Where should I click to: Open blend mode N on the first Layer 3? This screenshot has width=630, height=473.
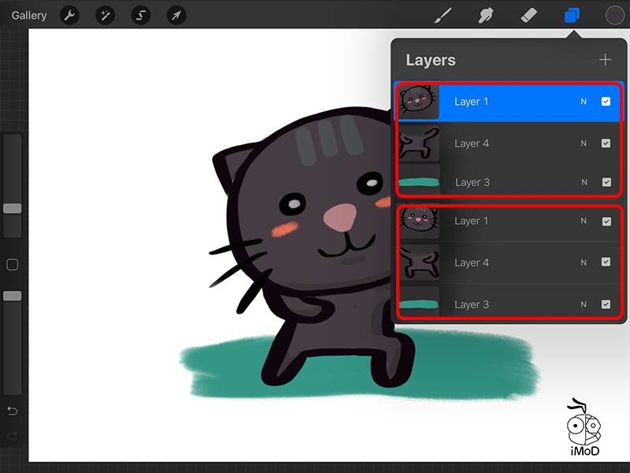[584, 182]
